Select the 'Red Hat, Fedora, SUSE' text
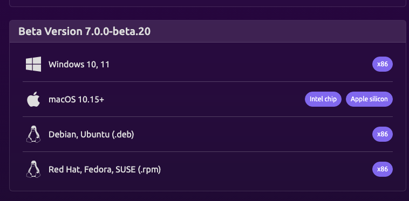Viewport: 409px width, 201px height. 88,170
